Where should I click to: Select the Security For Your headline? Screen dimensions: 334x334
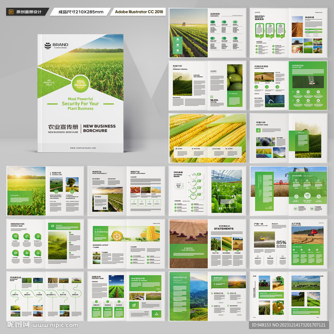[80, 104]
